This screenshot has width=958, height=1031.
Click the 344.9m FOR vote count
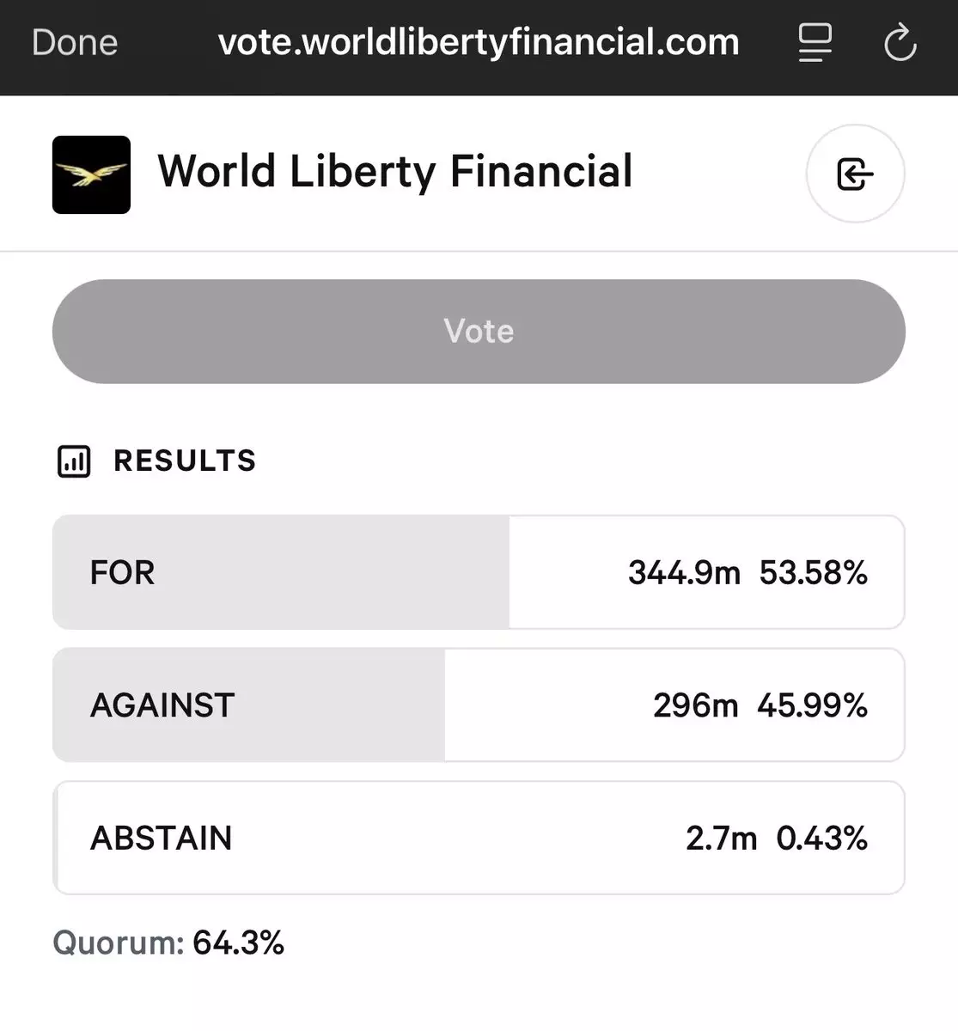[x=684, y=572]
